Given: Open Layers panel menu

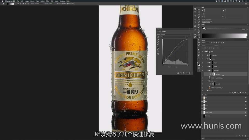Looking at the screenshot, I should (248, 40).
